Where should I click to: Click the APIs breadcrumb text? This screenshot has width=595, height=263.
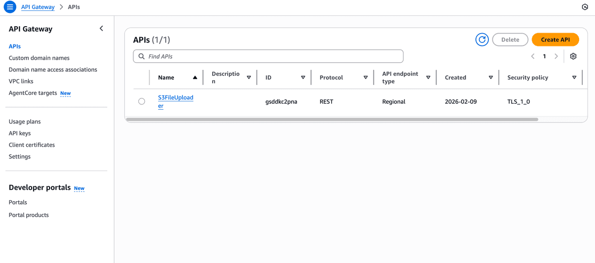click(73, 7)
